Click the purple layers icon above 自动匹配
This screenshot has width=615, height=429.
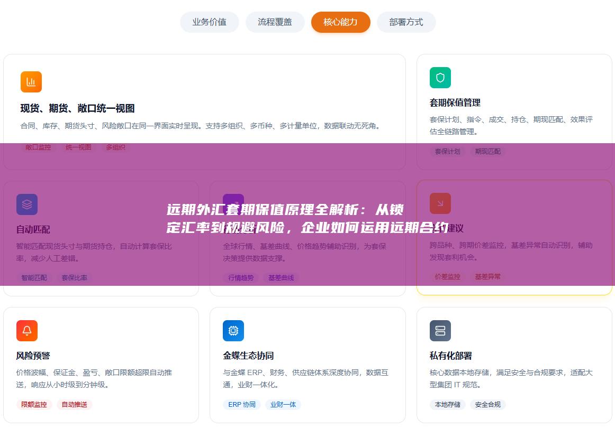[26, 204]
